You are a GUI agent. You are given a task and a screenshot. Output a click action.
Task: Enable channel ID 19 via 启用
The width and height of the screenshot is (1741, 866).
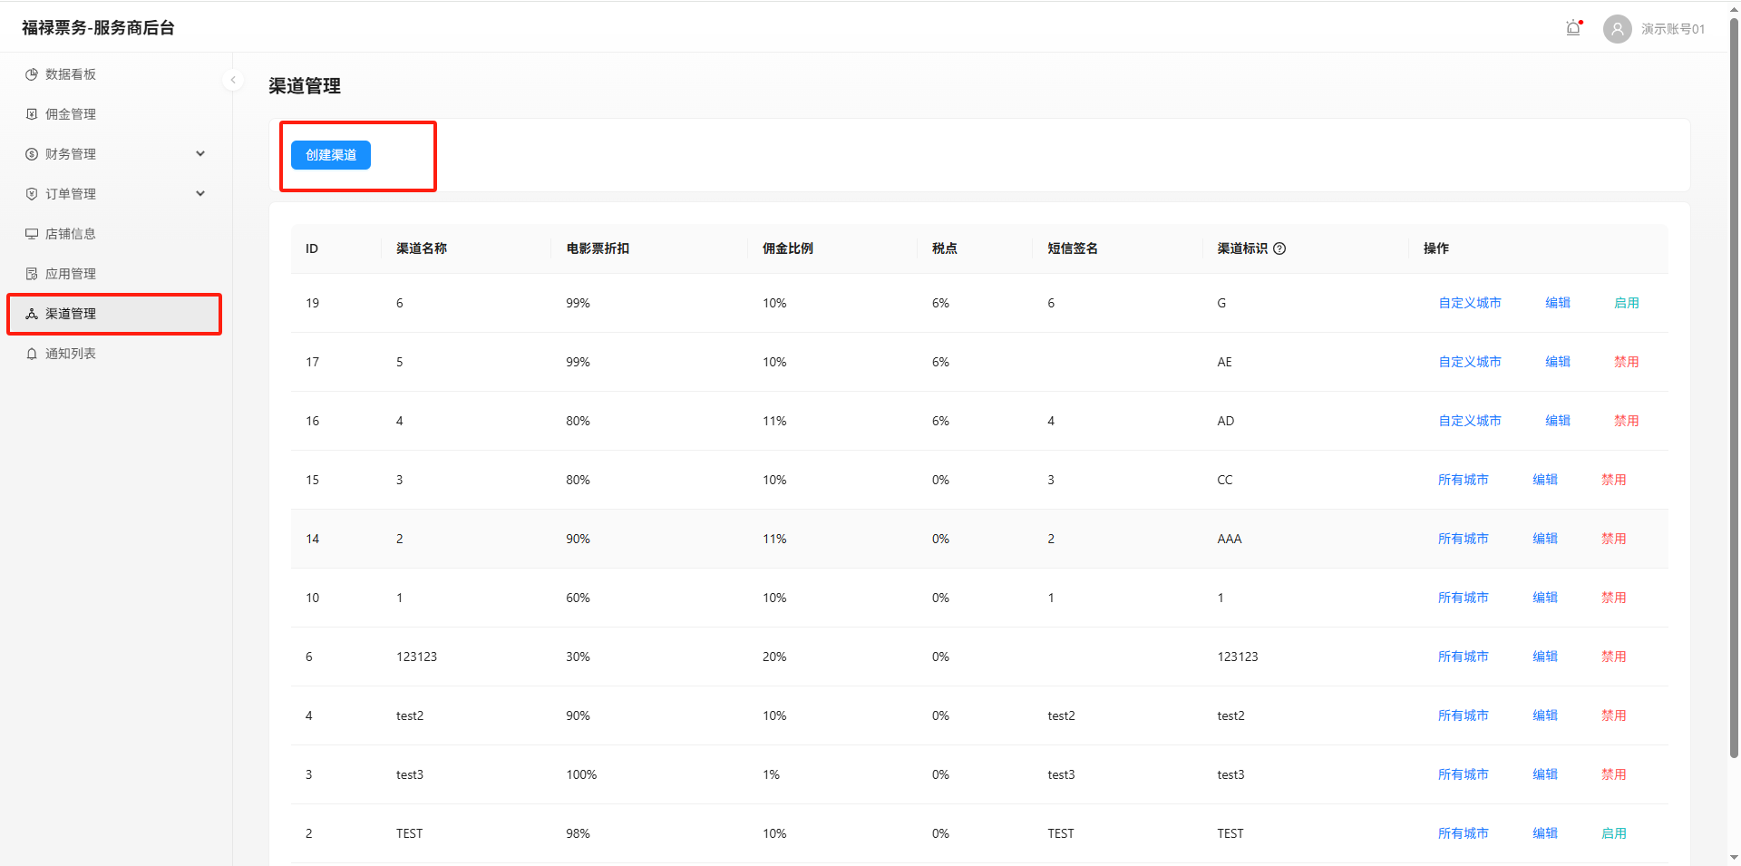tap(1626, 303)
